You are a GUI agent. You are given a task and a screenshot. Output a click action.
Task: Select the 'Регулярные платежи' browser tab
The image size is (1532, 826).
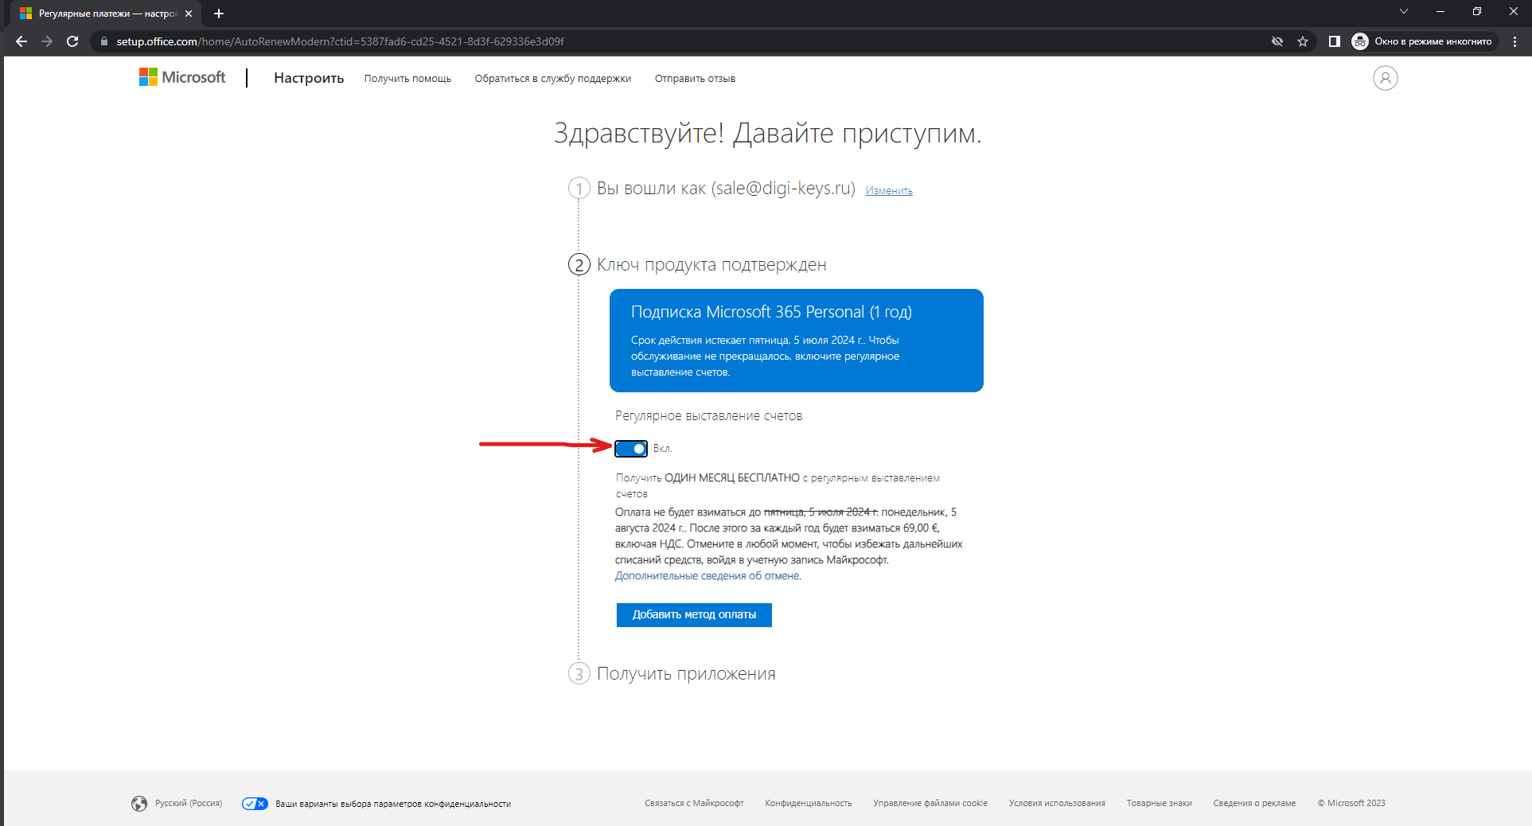(105, 14)
